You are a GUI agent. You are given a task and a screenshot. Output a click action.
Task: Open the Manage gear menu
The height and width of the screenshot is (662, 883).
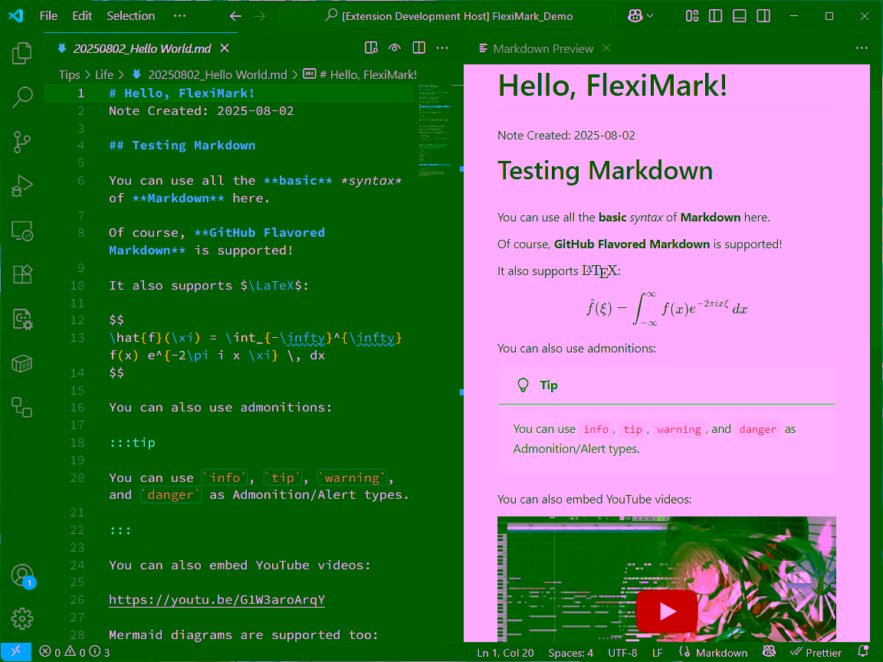click(22, 618)
